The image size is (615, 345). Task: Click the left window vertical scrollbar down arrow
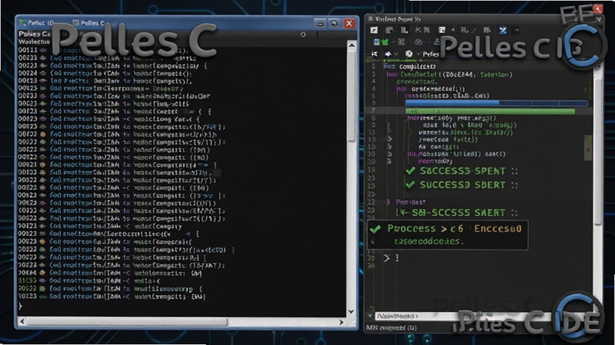coord(351,312)
